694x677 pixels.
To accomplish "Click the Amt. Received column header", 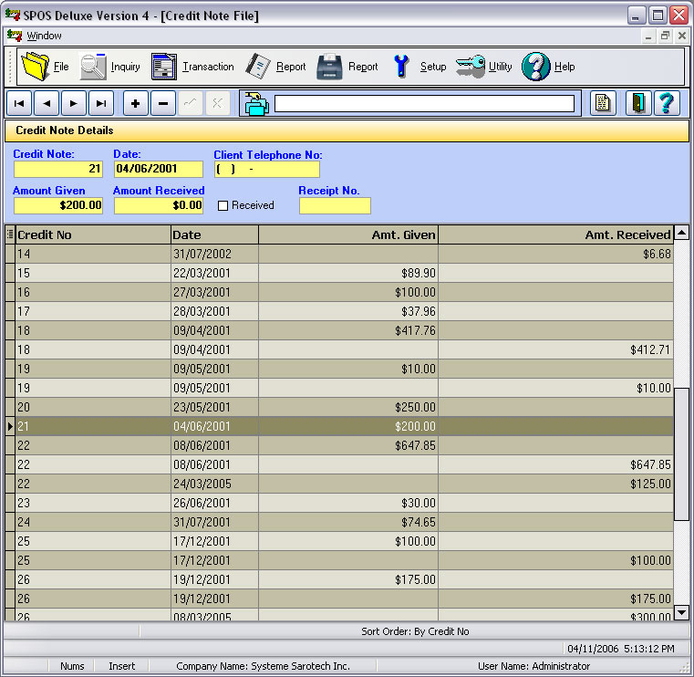I will coord(556,234).
